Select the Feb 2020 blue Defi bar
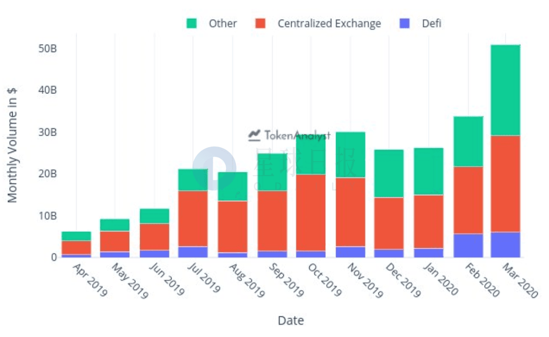549x337 pixels. pos(469,245)
